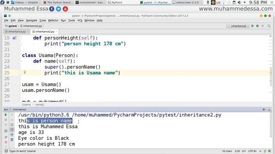
Task: Switch to Videos — Dolphin taskbar window
Action: point(25,3)
